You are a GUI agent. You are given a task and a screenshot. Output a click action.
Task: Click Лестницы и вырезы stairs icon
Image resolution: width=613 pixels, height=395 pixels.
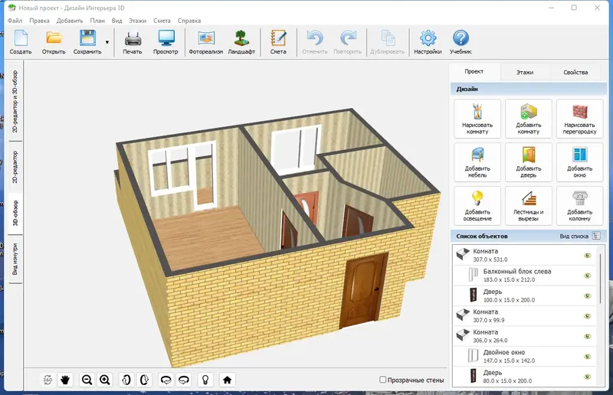(x=528, y=205)
